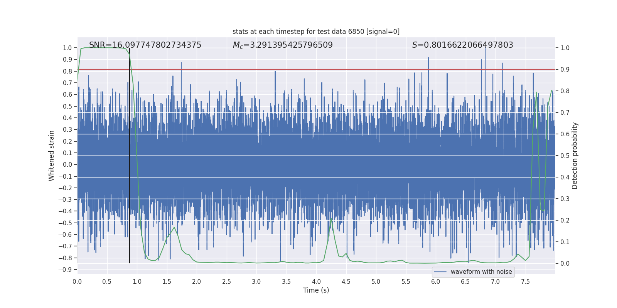617x308 pixels.
Task: Click the 0.5 tick on right probability axis
Action: coord(565,156)
